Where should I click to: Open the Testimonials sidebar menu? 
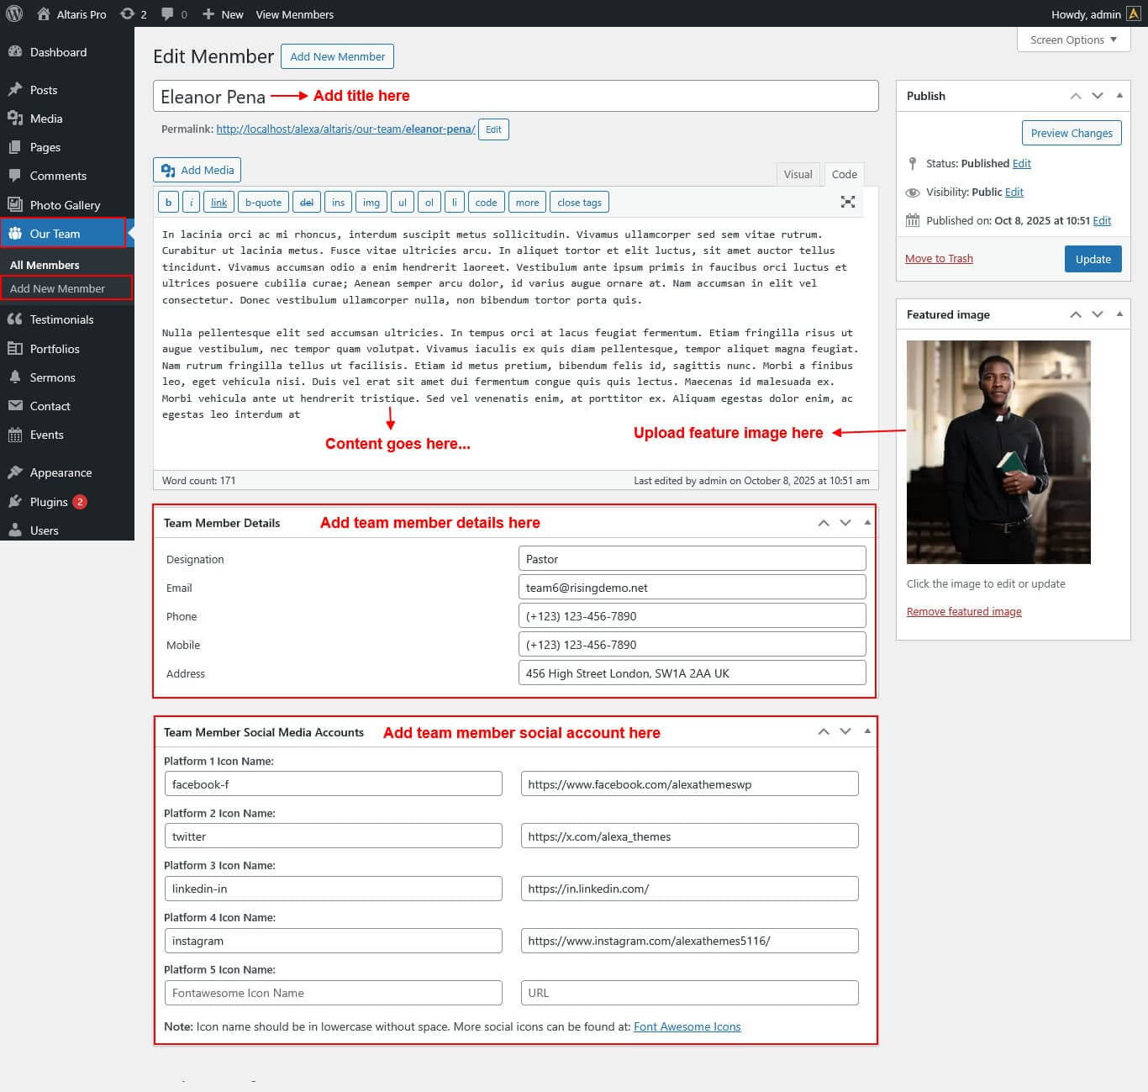coord(61,319)
